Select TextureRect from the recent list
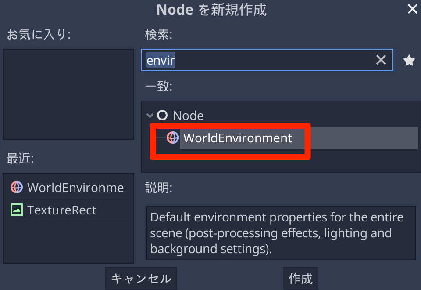The height and width of the screenshot is (290, 421). [x=62, y=210]
